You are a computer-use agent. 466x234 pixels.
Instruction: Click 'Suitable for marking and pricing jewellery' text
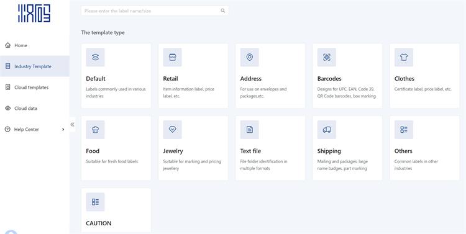click(x=192, y=165)
